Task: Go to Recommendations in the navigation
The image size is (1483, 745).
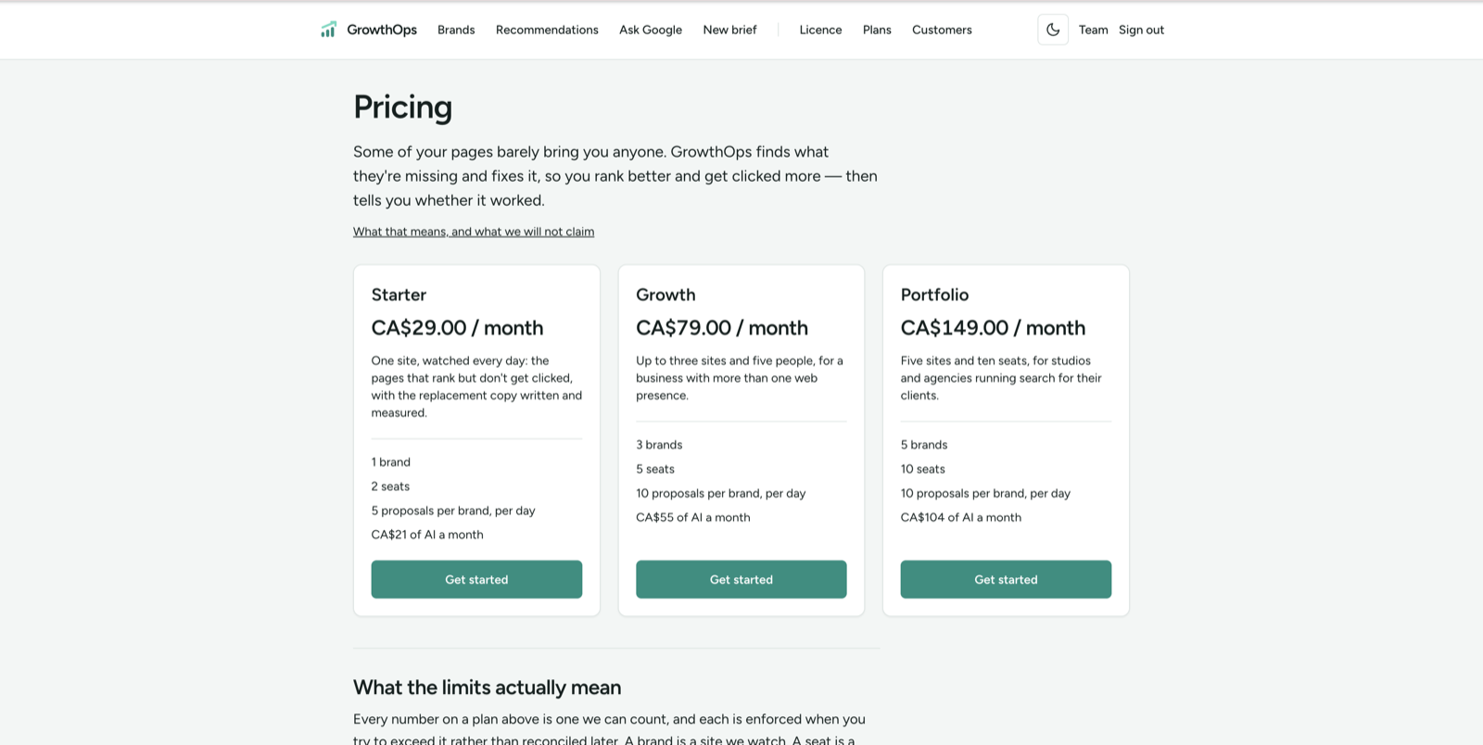Action: pos(547,30)
